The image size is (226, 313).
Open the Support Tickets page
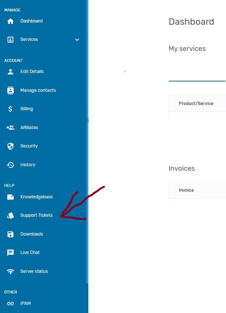coord(36,215)
